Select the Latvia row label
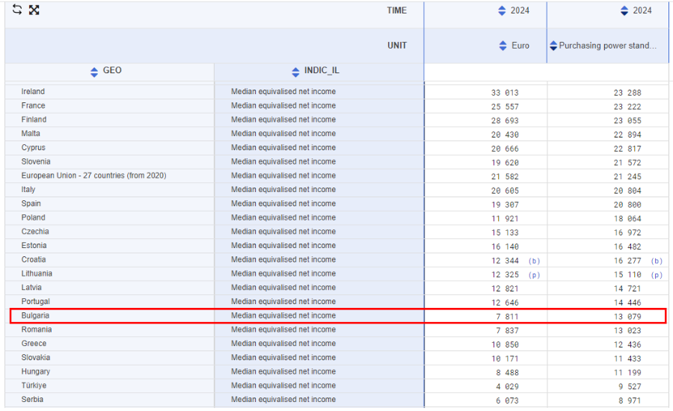This screenshot has height=411, width=673. pyautogui.click(x=31, y=288)
